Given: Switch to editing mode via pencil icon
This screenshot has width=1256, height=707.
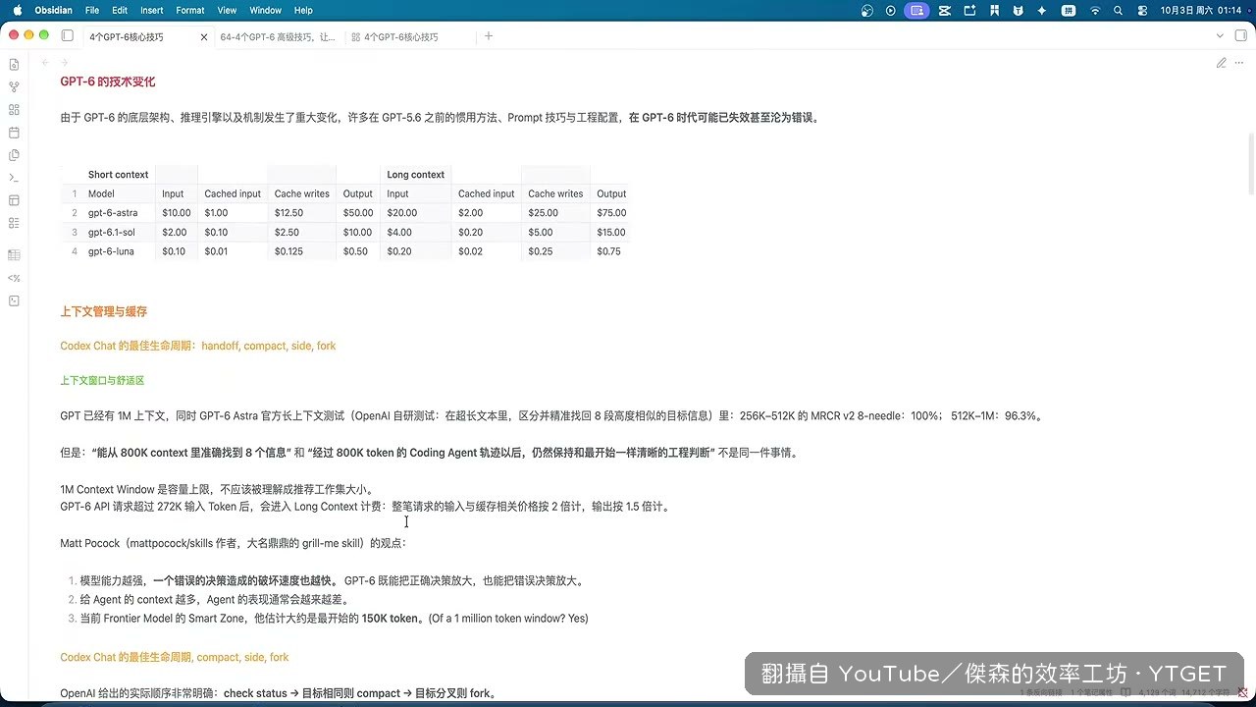Looking at the screenshot, I should pos(1222,63).
